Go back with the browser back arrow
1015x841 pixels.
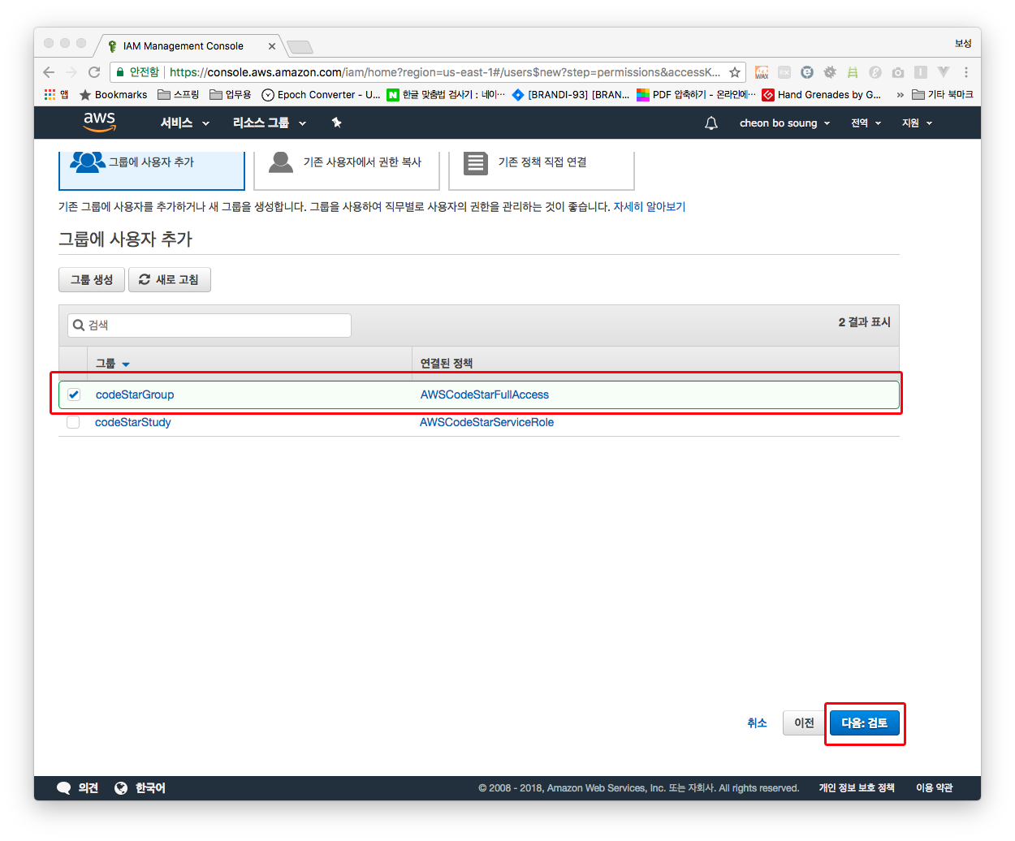point(49,72)
